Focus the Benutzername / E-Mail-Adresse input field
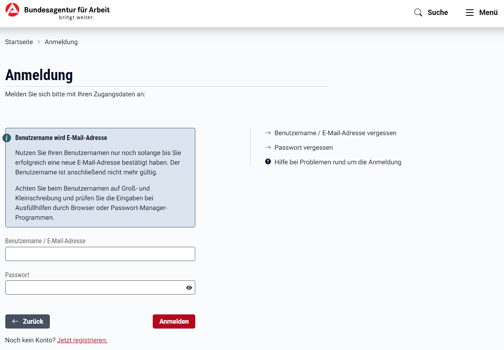This screenshot has height=350, width=504. (100, 254)
